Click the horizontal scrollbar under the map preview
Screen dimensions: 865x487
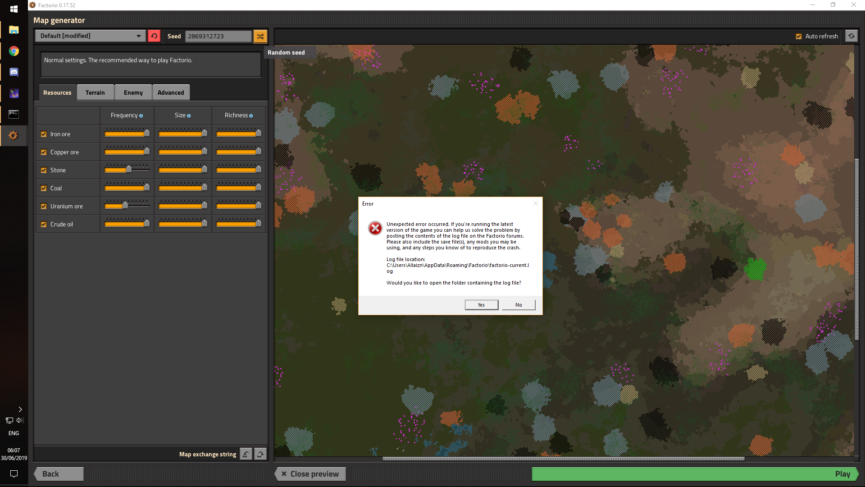tap(563, 459)
